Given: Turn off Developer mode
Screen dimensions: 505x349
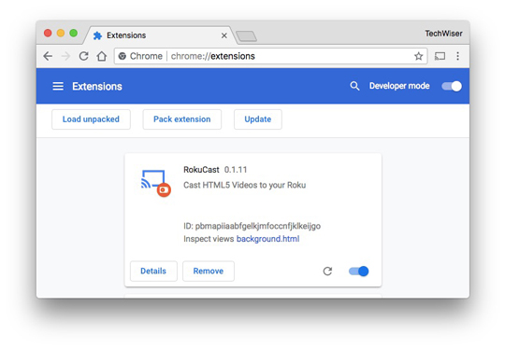Looking at the screenshot, I should click(x=452, y=86).
